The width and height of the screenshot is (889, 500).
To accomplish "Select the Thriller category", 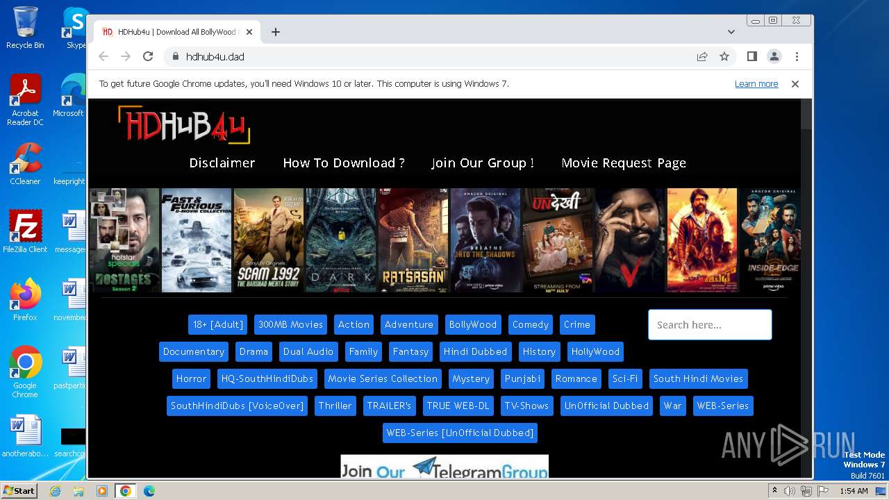I will point(335,406).
